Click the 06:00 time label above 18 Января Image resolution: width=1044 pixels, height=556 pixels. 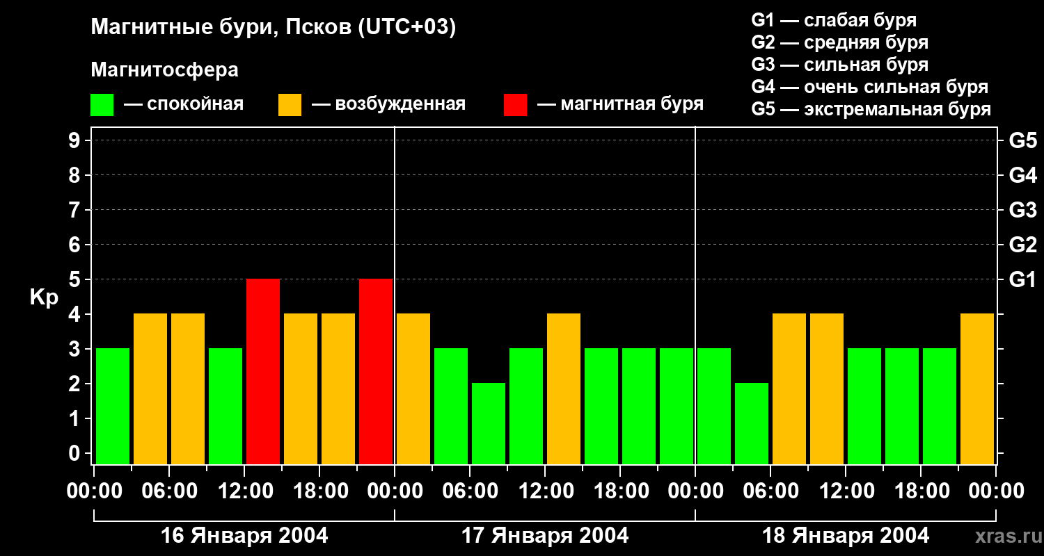click(770, 491)
